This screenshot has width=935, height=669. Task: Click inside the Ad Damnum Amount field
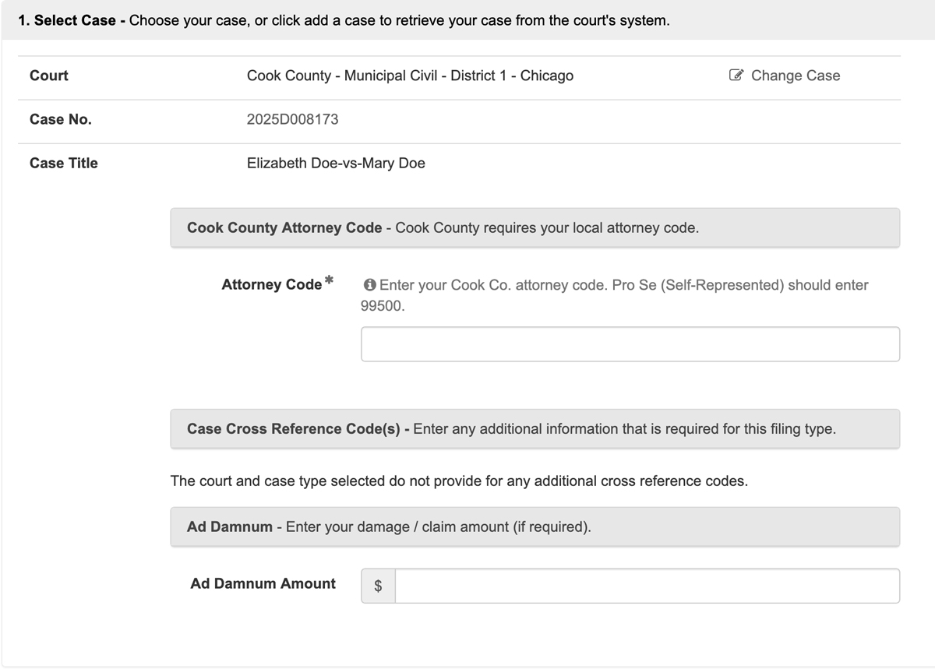point(647,586)
